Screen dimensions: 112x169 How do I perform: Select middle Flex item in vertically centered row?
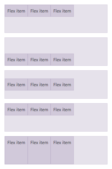[x=39, y=84]
